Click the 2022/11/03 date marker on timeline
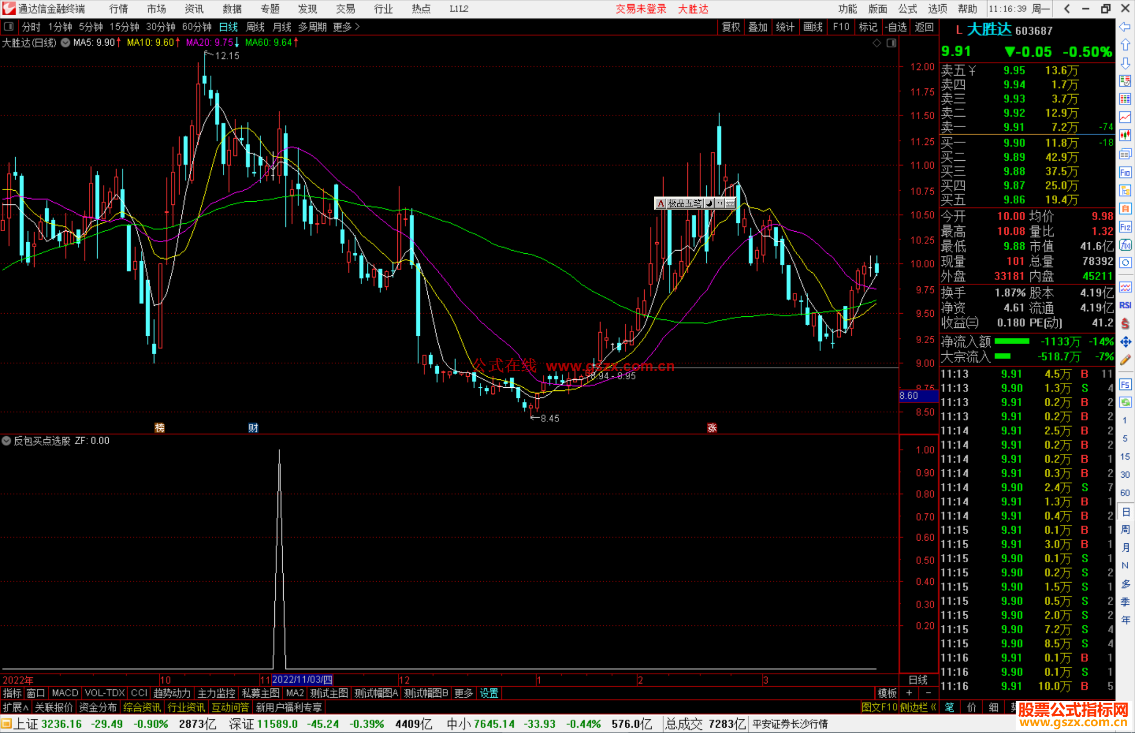This screenshot has height=733, width=1135. pyautogui.click(x=302, y=680)
